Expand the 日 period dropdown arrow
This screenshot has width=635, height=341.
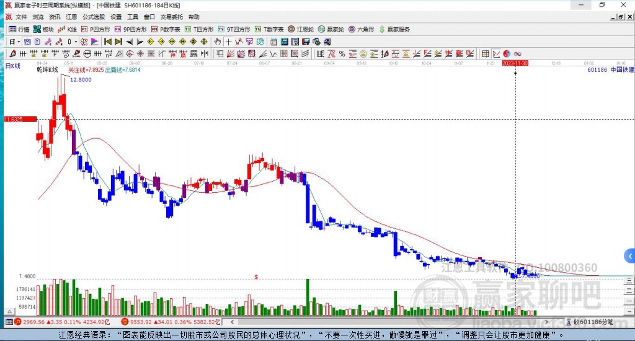click(19, 42)
